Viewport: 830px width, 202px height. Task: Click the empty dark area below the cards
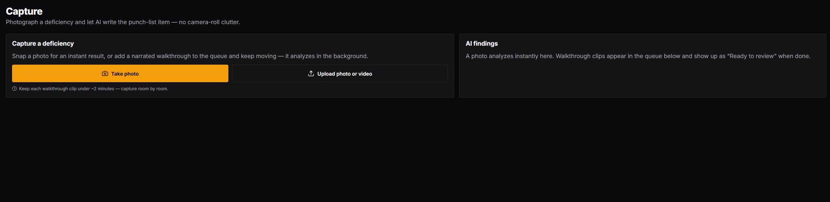point(415,150)
